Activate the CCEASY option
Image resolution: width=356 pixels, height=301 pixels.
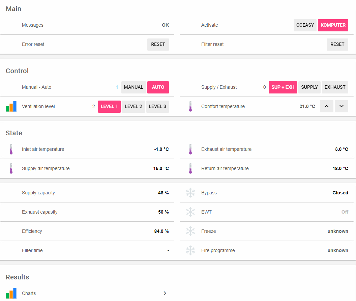(x=305, y=25)
